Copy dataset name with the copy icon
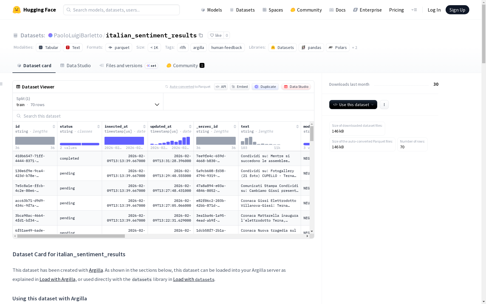This screenshot has height=304, width=486. (201, 35)
